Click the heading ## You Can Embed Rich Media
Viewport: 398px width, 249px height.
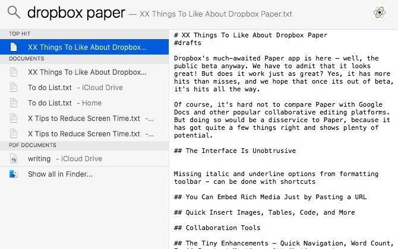(270, 197)
